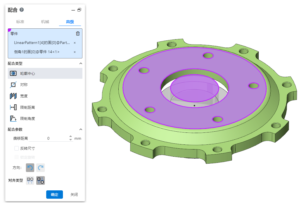Click the 偏移距离 value input field
306x209 pixels.
48,138
